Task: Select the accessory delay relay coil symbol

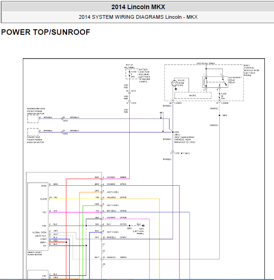Action: click(x=206, y=82)
